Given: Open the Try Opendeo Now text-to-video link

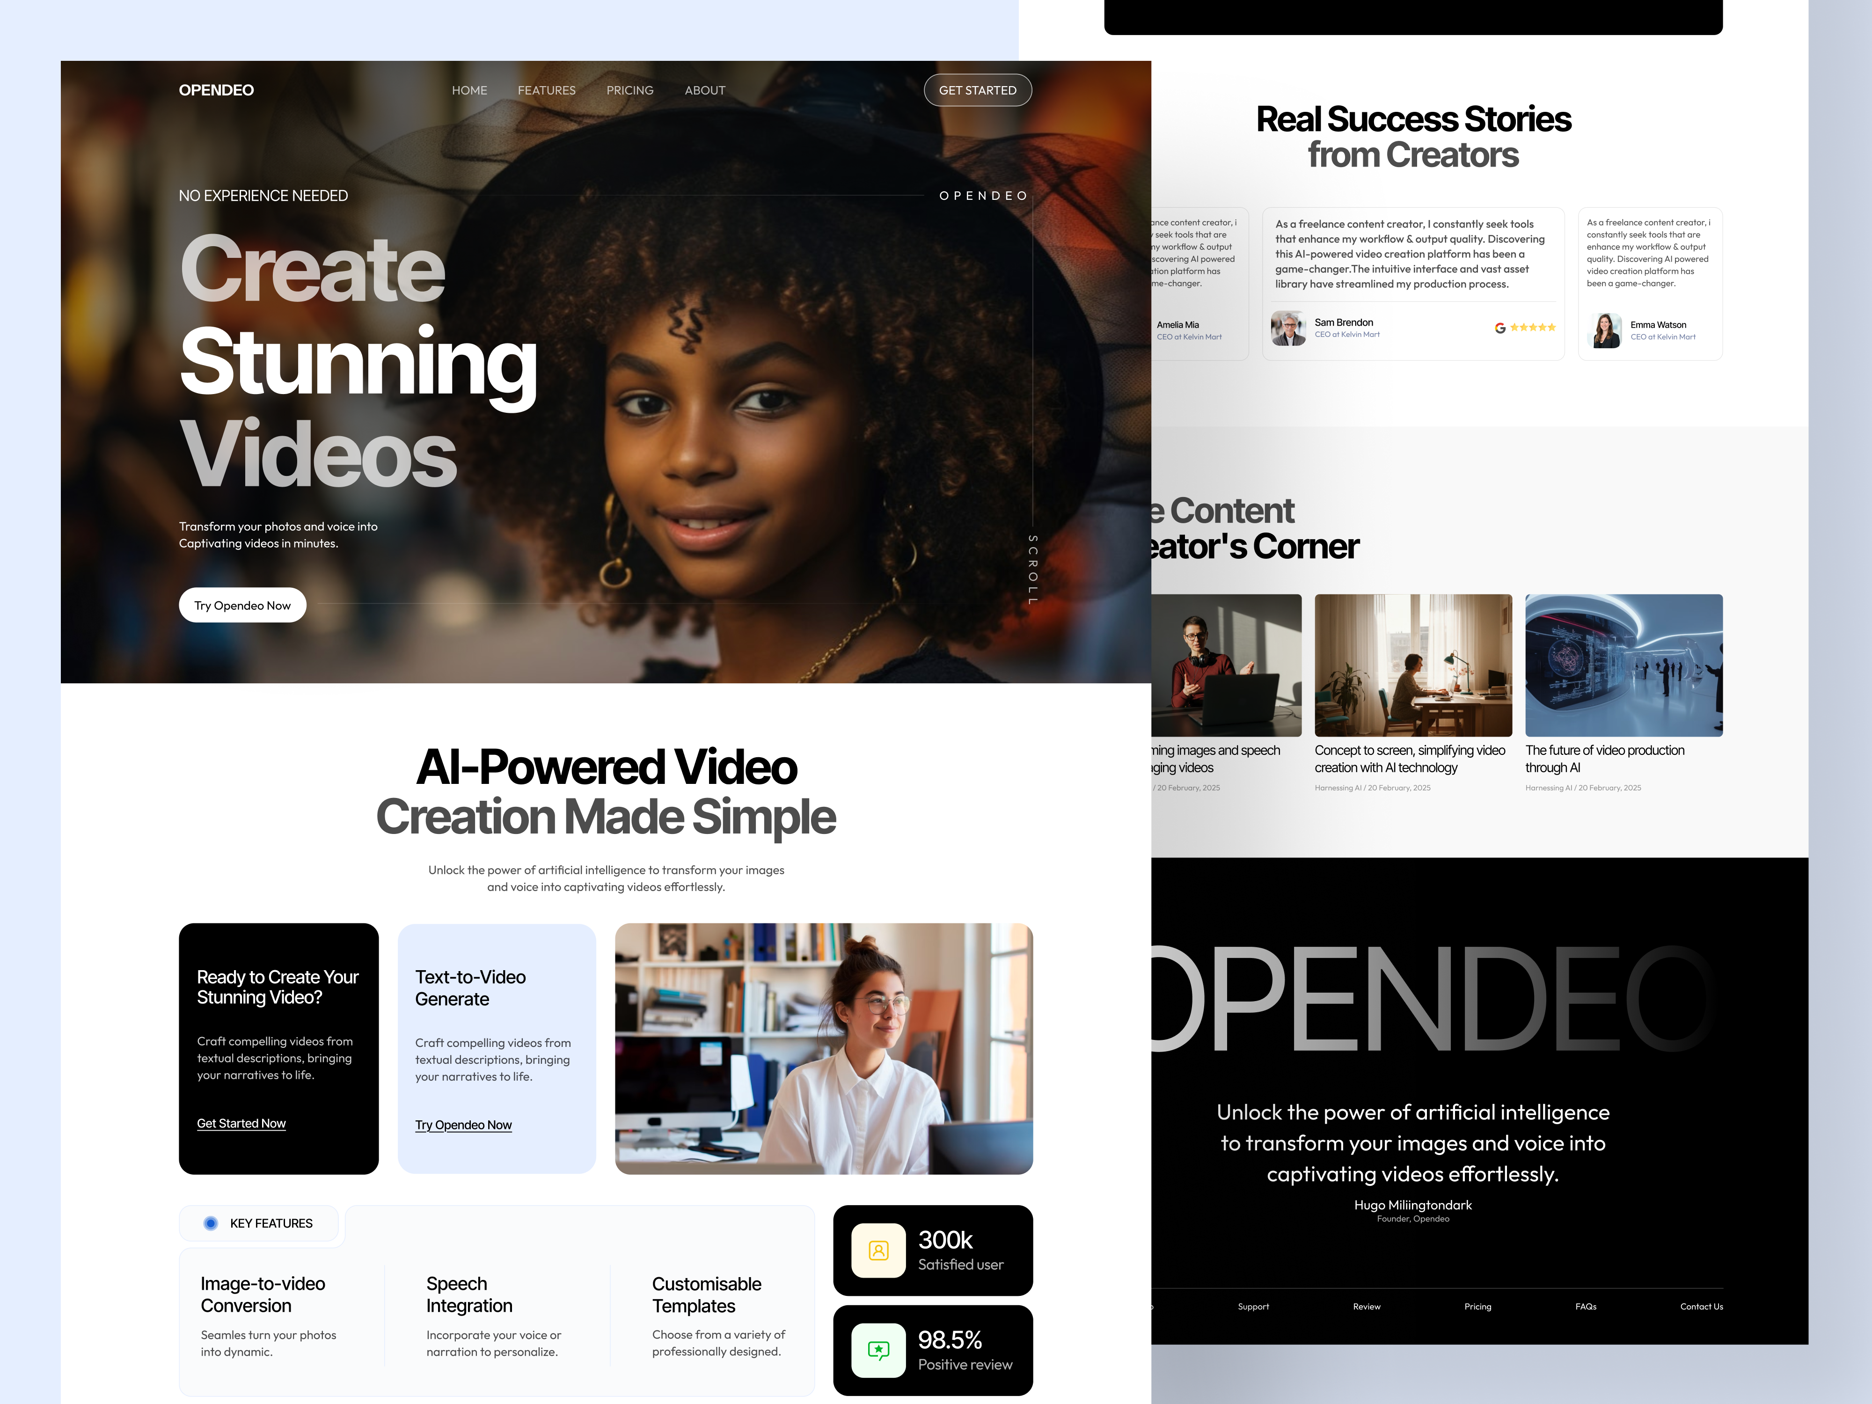Looking at the screenshot, I should point(463,1125).
